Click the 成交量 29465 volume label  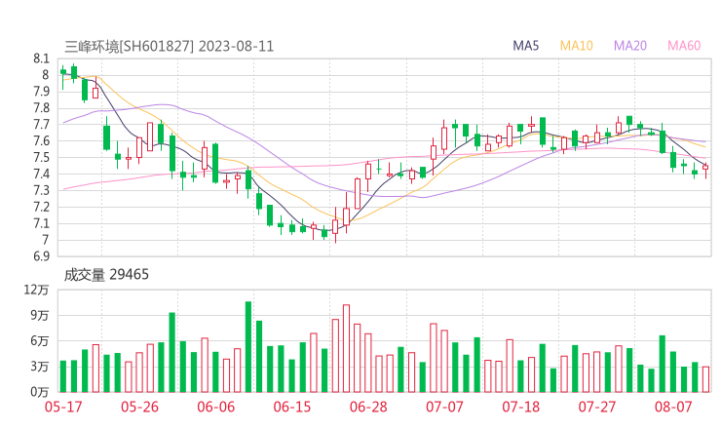point(106,275)
